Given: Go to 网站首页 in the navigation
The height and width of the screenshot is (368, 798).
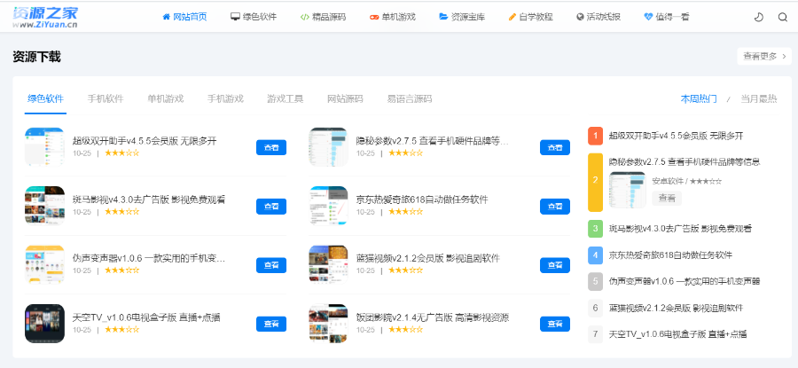Looking at the screenshot, I should pos(184,17).
